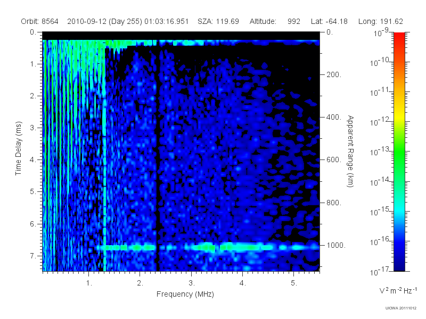Click the UIOWA 20111012 credit text
Viewport: 426px width, 319px height.
click(x=401, y=308)
